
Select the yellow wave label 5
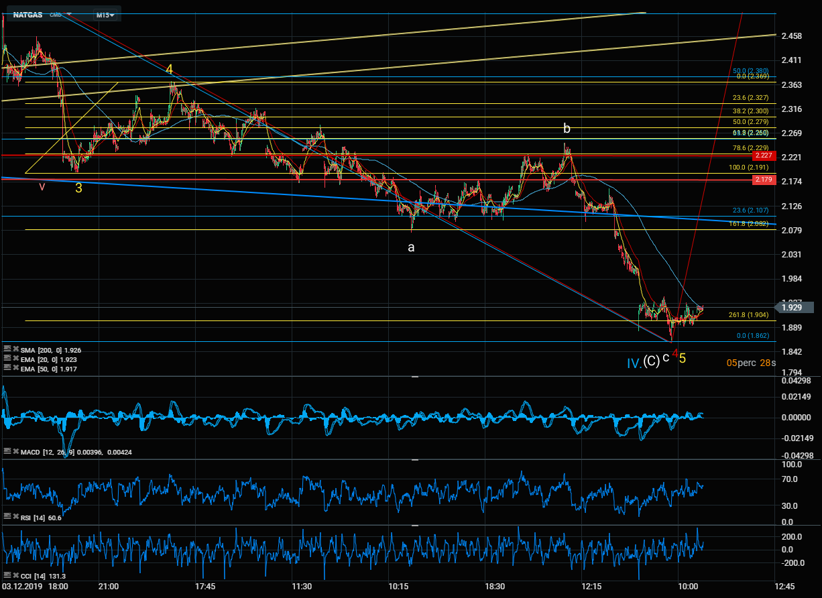click(x=683, y=358)
